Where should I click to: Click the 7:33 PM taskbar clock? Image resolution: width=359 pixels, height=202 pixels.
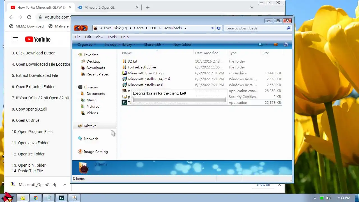click(344, 198)
